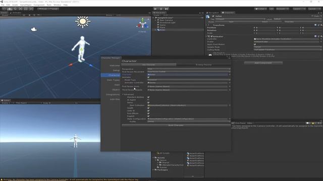Click the cloud camera gizmo in Scene view
Viewport: 323px width, 181px height.
[x=34, y=30]
